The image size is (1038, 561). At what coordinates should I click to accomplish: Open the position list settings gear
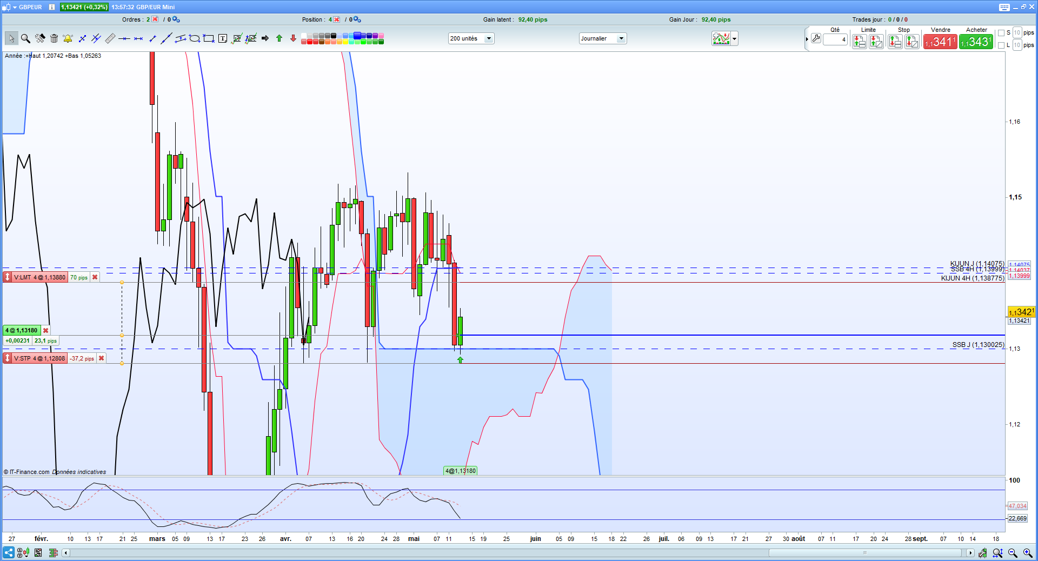357,19
